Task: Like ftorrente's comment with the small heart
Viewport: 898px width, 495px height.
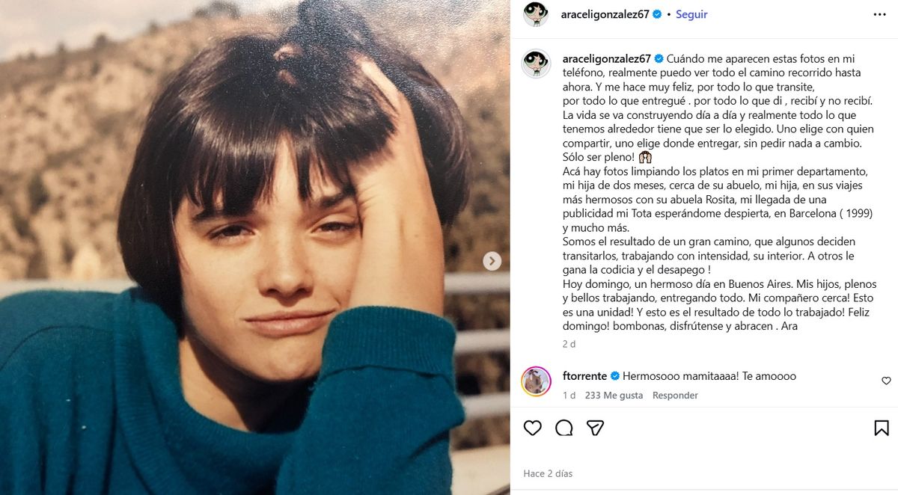Action: [x=886, y=381]
